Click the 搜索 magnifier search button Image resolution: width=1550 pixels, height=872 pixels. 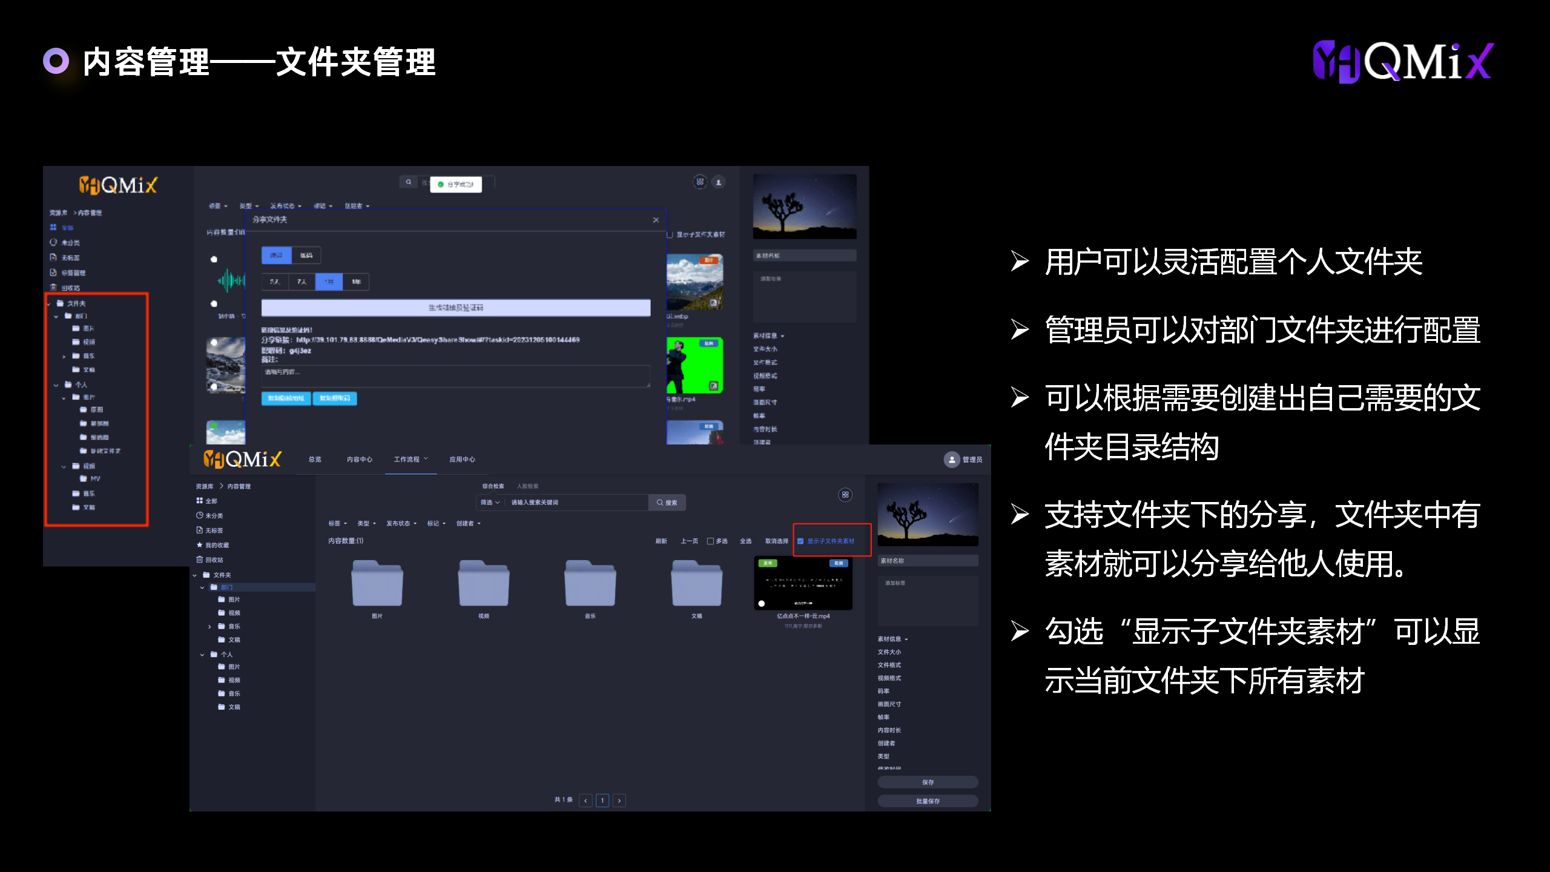667,503
